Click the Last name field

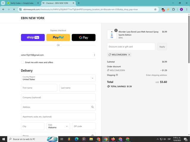click(77, 88)
